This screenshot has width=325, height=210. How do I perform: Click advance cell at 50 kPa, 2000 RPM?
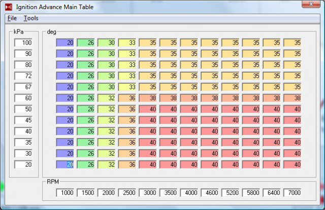point(107,109)
